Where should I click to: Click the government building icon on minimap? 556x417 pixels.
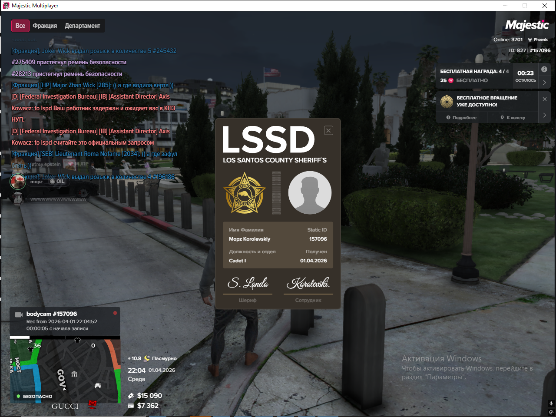(x=74, y=374)
